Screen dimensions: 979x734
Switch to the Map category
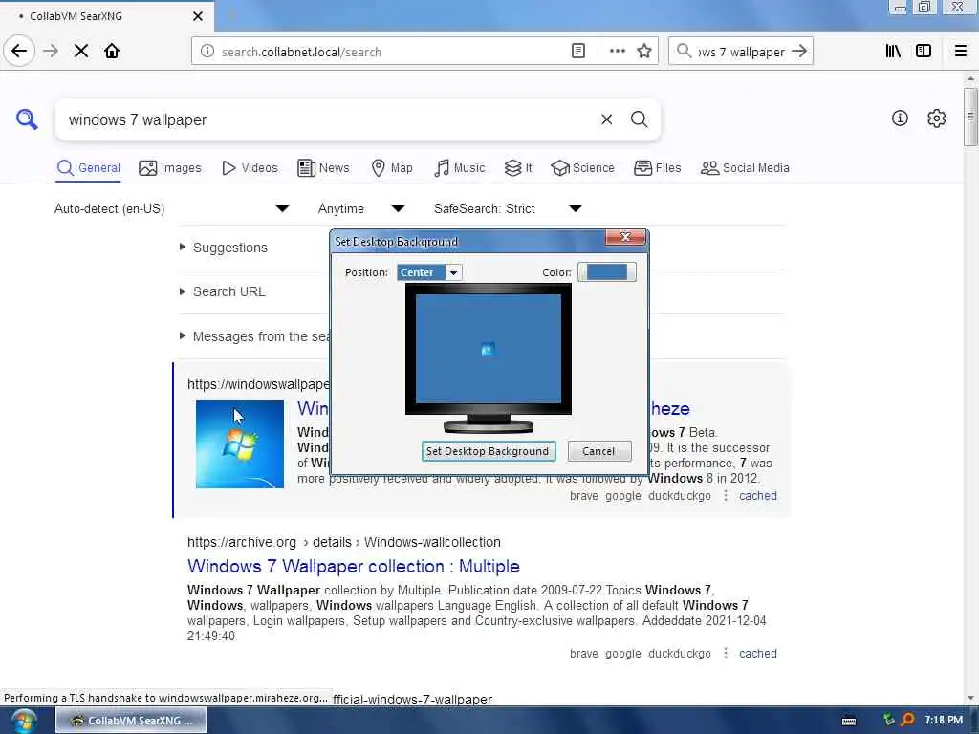391,168
